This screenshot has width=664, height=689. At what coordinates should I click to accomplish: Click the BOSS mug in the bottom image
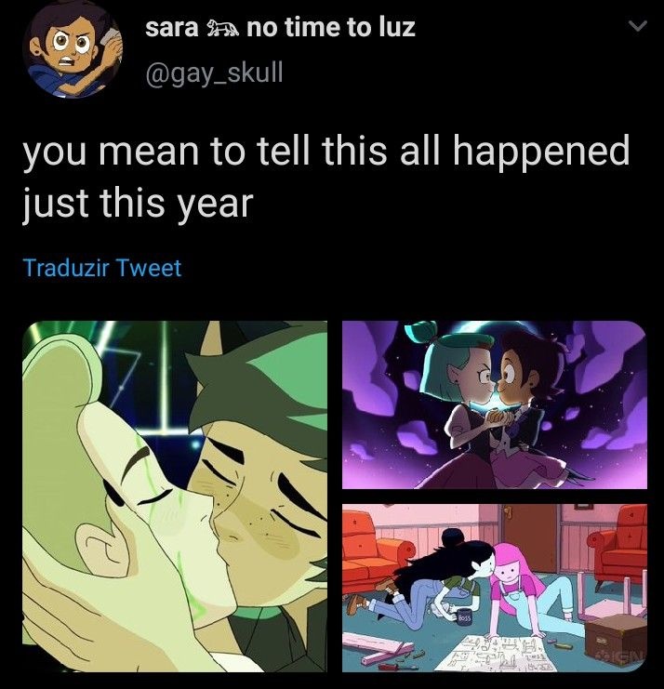pyautogui.click(x=464, y=617)
